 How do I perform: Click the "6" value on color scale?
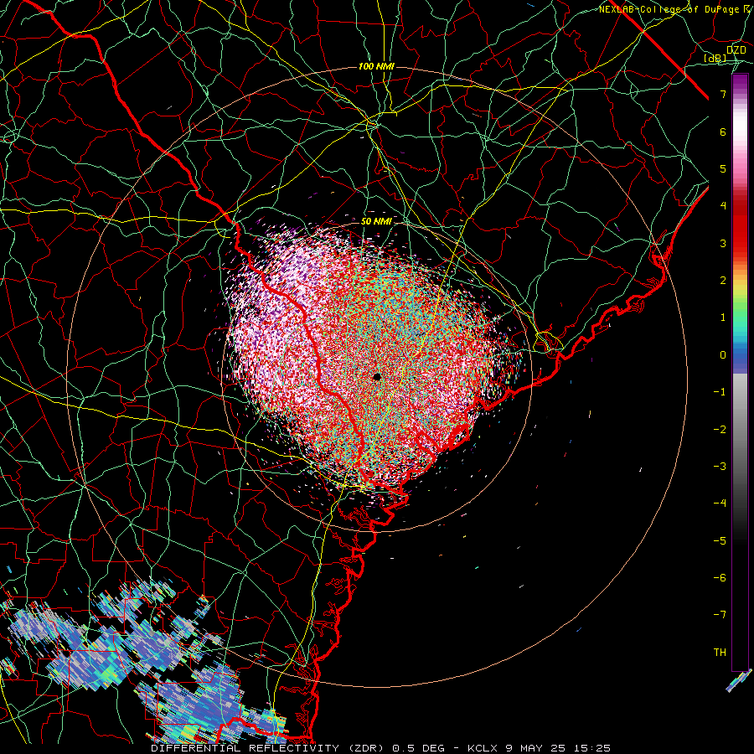723,132
